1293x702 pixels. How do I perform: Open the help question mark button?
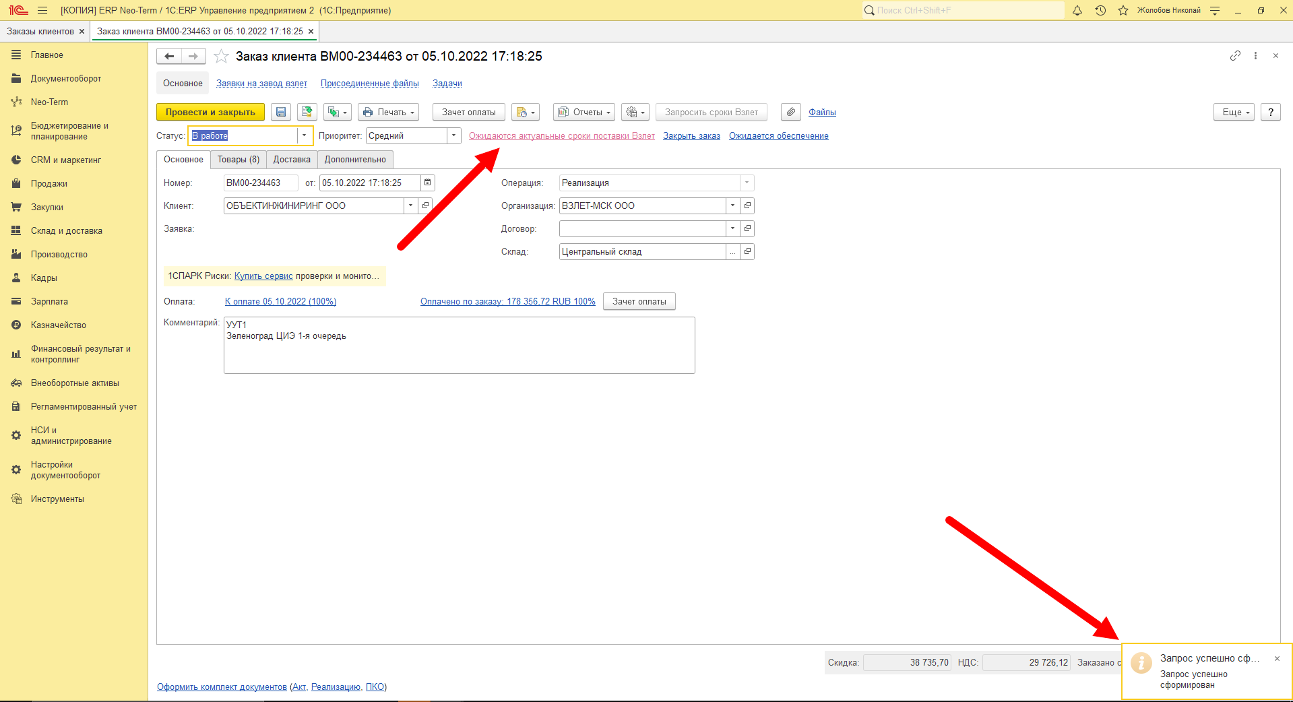click(x=1271, y=113)
